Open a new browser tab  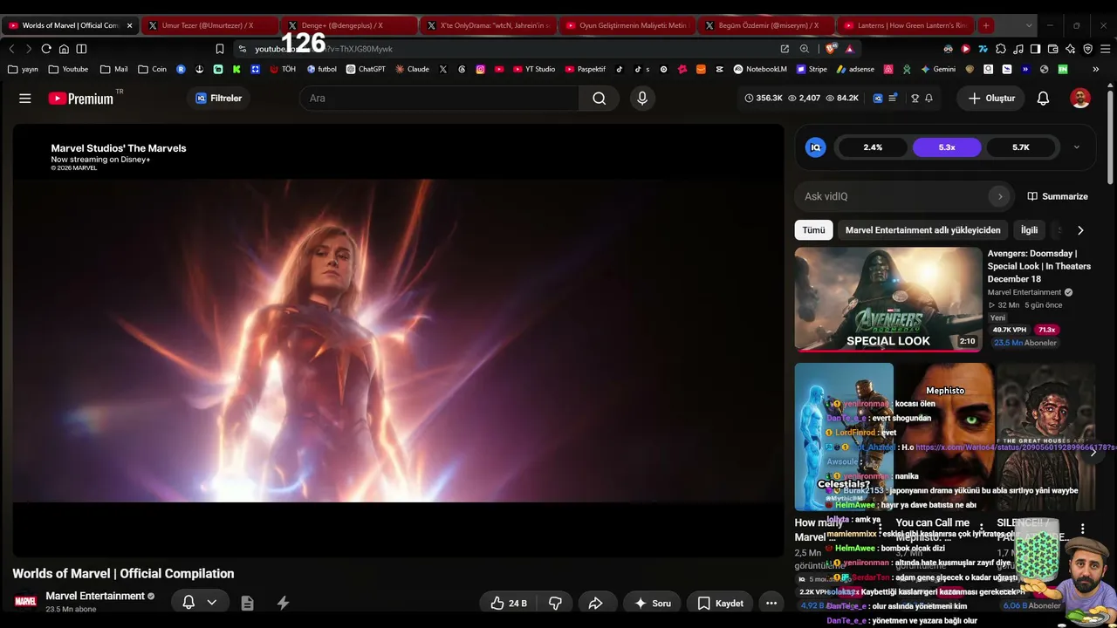[985, 25]
